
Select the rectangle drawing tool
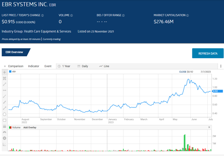[5, 120]
